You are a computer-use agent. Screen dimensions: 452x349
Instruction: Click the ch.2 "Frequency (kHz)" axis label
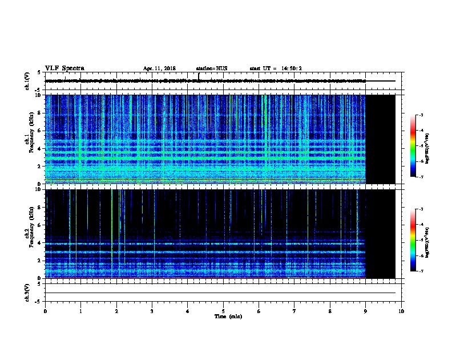point(31,227)
